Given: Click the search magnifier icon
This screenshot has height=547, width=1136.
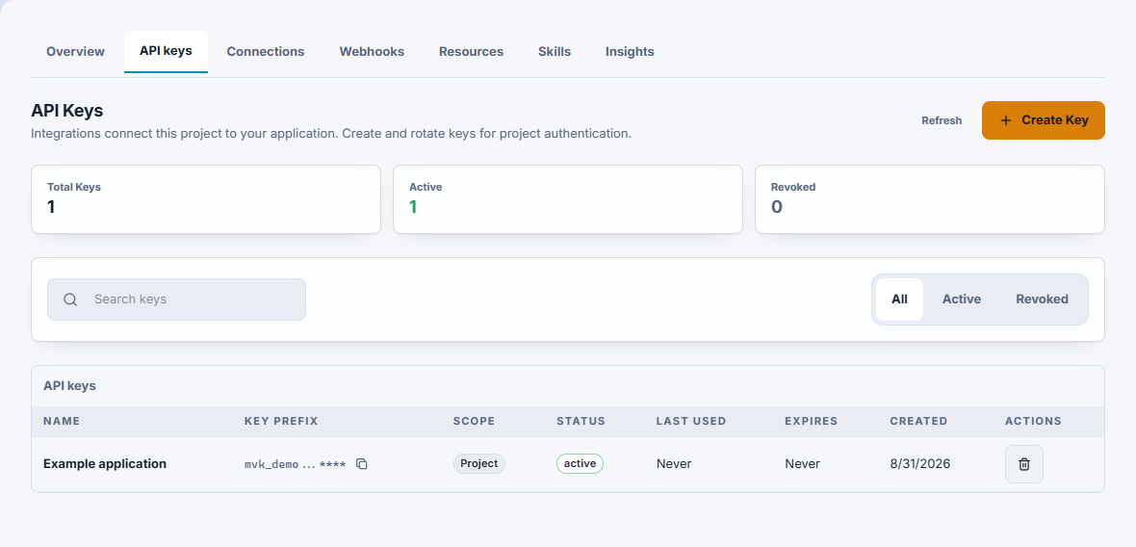Looking at the screenshot, I should coord(70,300).
